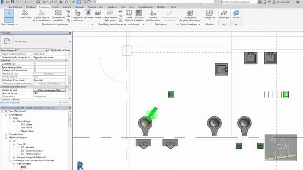Open the Structure ribbon tab
This screenshot has width=303, height=170.
(30, 7)
